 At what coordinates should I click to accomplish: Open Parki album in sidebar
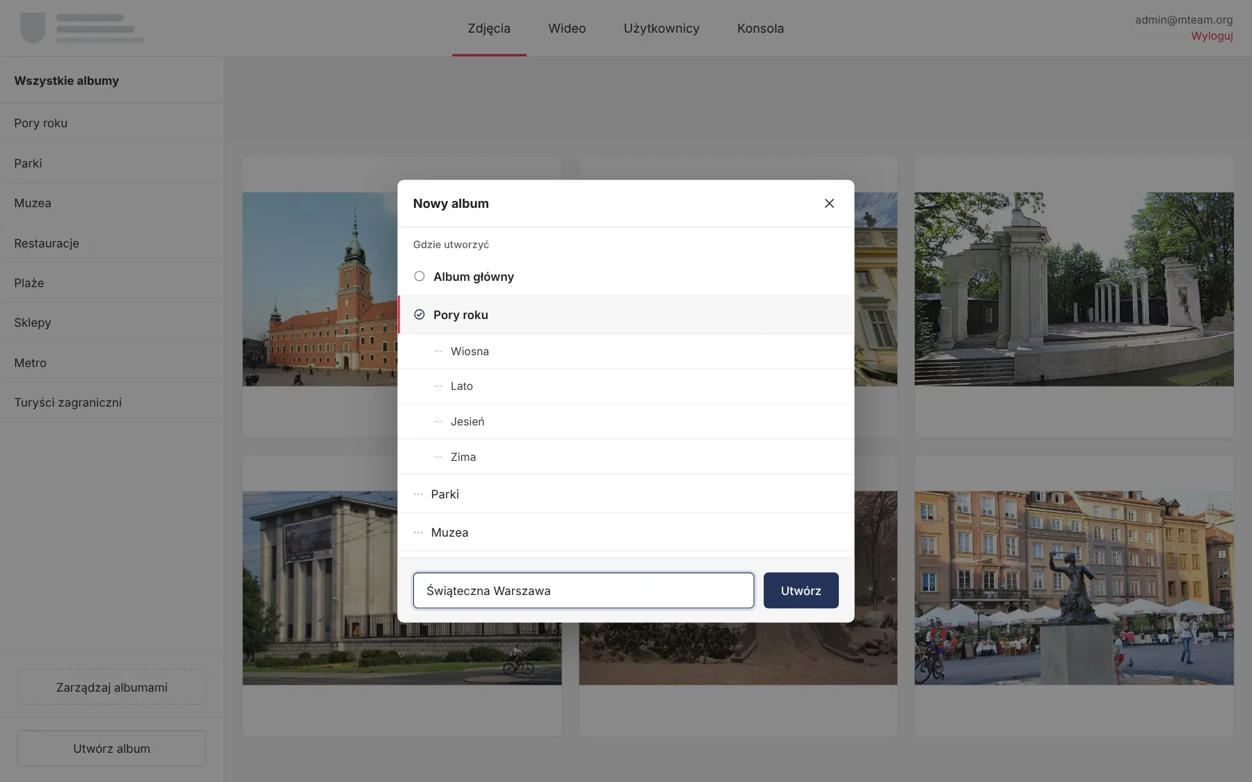[111, 163]
